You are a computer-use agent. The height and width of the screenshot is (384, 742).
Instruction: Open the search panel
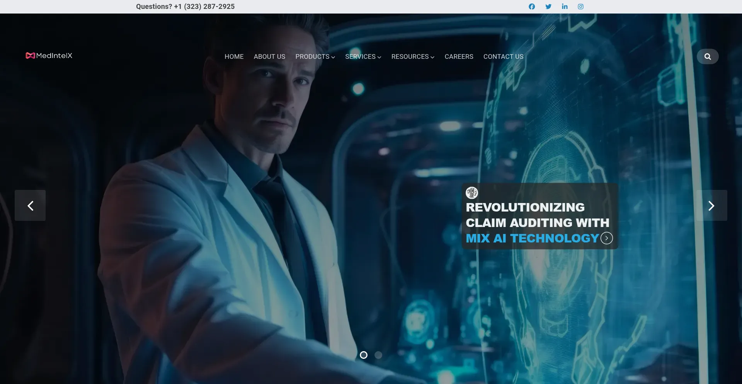[x=707, y=56]
